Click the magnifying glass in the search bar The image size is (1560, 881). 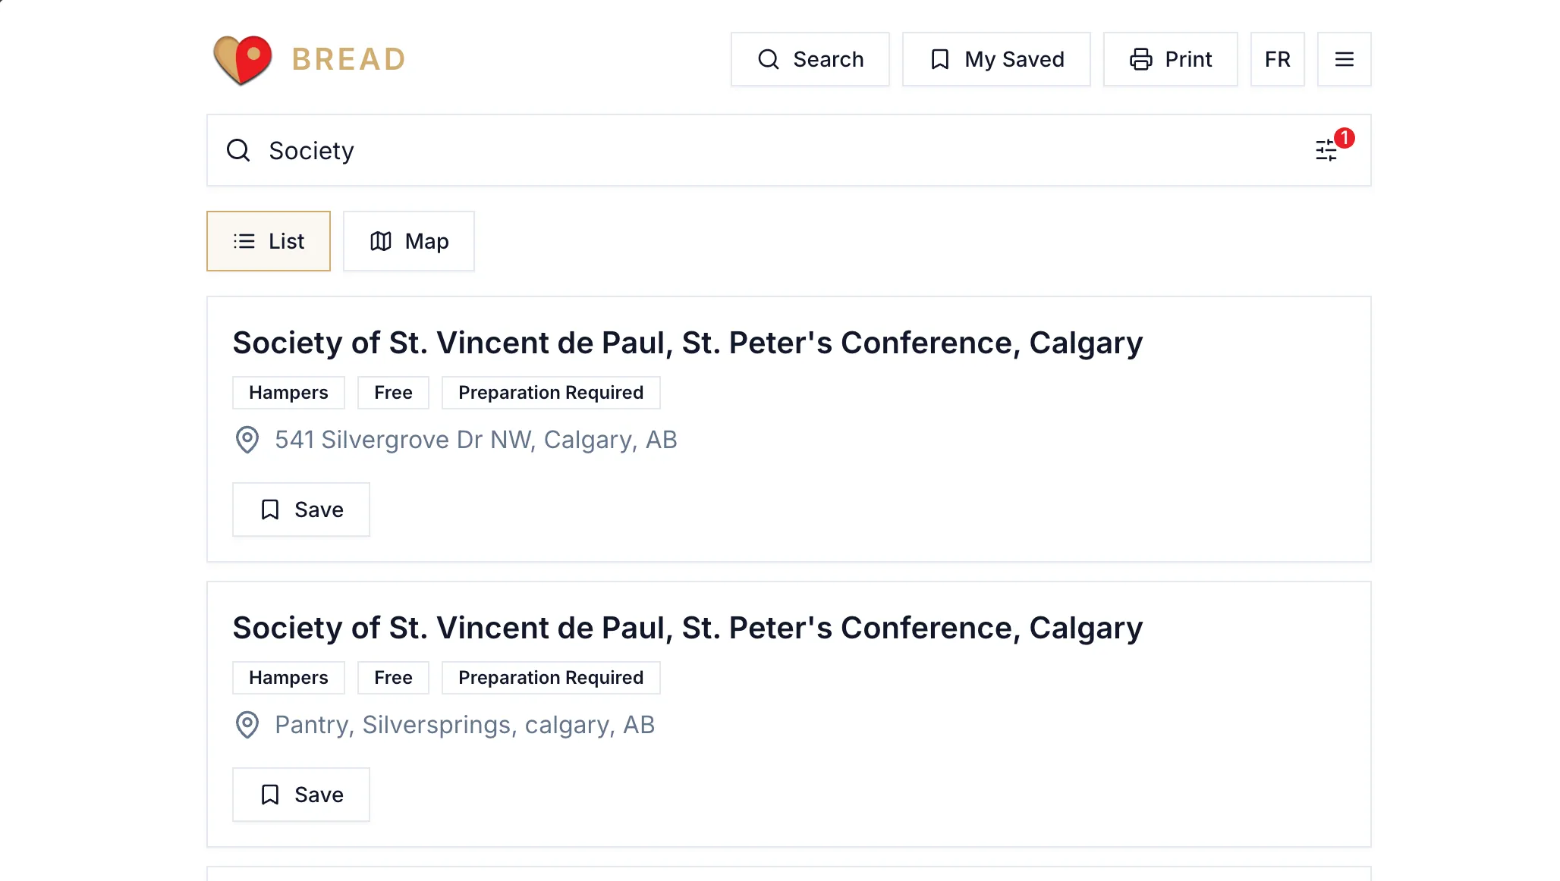pyautogui.click(x=237, y=150)
